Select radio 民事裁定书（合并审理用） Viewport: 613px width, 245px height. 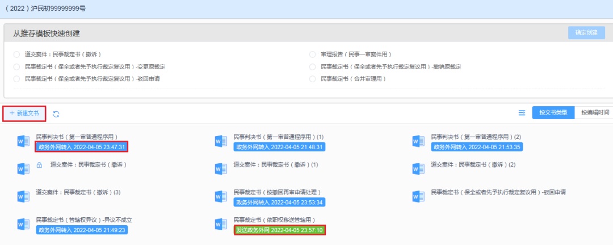312,78
